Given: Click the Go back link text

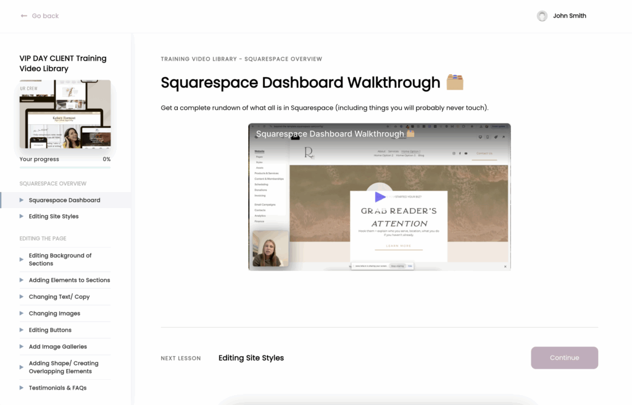Looking at the screenshot, I should tap(45, 15).
